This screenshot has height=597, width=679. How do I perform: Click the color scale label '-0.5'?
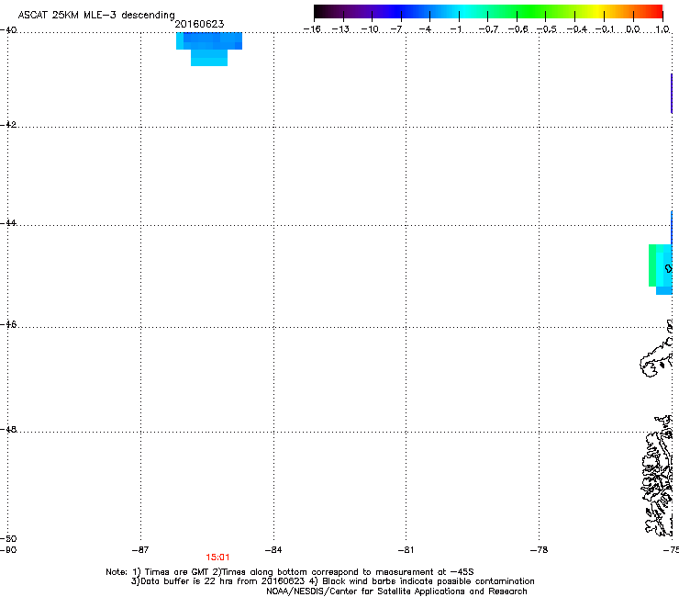pos(547,29)
